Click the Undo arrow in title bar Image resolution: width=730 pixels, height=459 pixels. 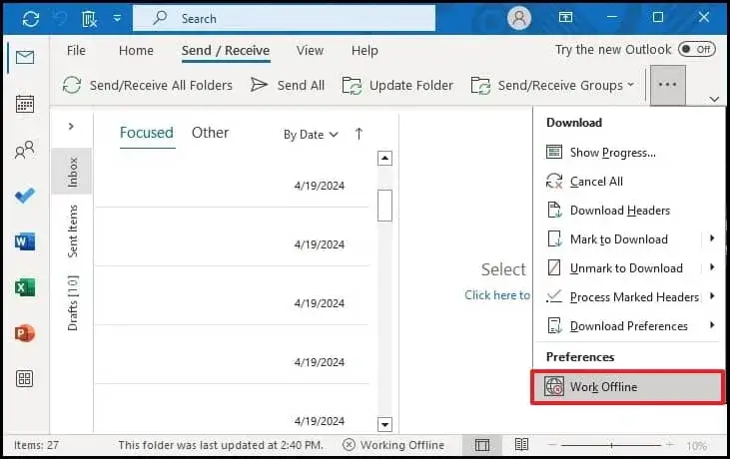click(x=60, y=19)
